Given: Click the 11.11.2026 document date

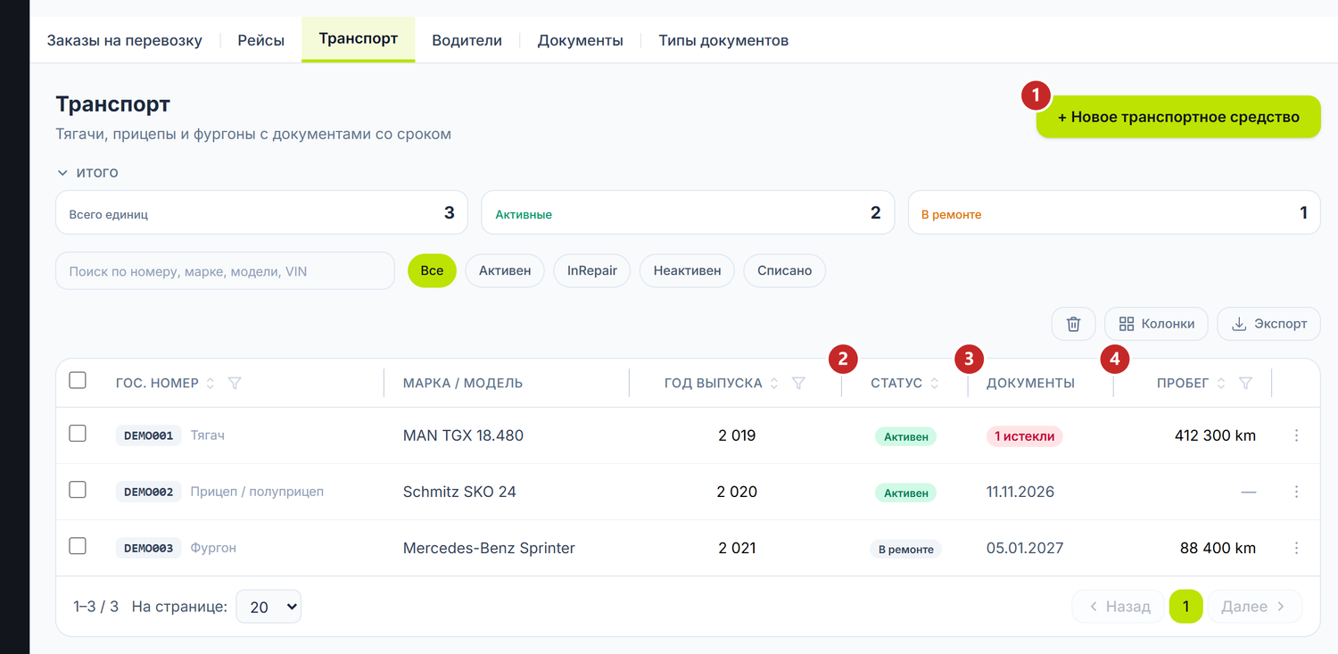Looking at the screenshot, I should [1020, 492].
